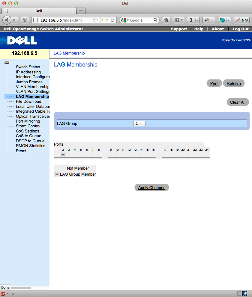Image resolution: width=252 pixels, height=297 pixels.
Task: Click the Clear All button
Action: (x=238, y=102)
